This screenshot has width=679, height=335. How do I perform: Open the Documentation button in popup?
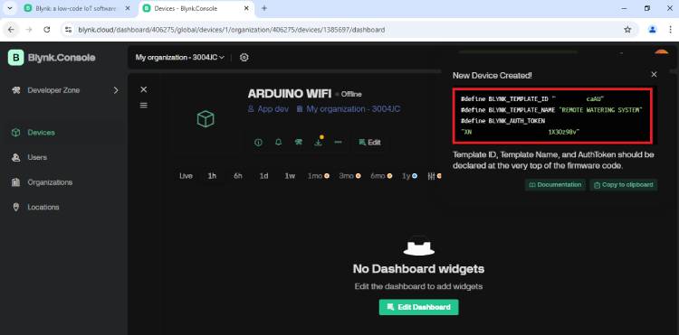(555, 185)
